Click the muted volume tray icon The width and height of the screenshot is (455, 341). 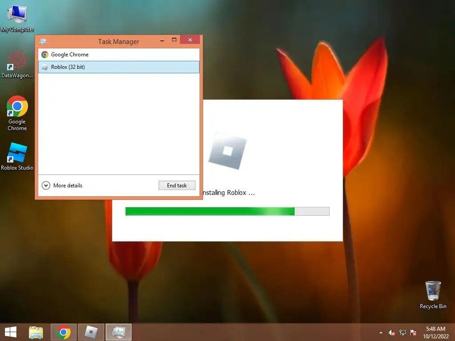(391, 333)
